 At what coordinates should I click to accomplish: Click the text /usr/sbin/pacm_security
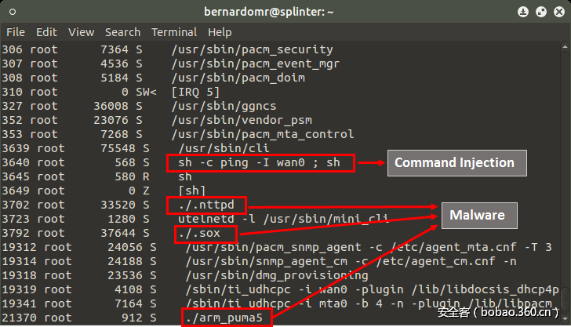pos(252,49)
